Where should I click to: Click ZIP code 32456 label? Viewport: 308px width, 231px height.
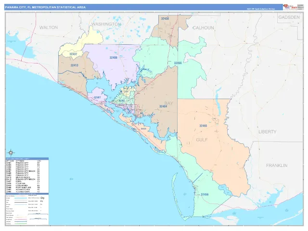coord(205,194)
